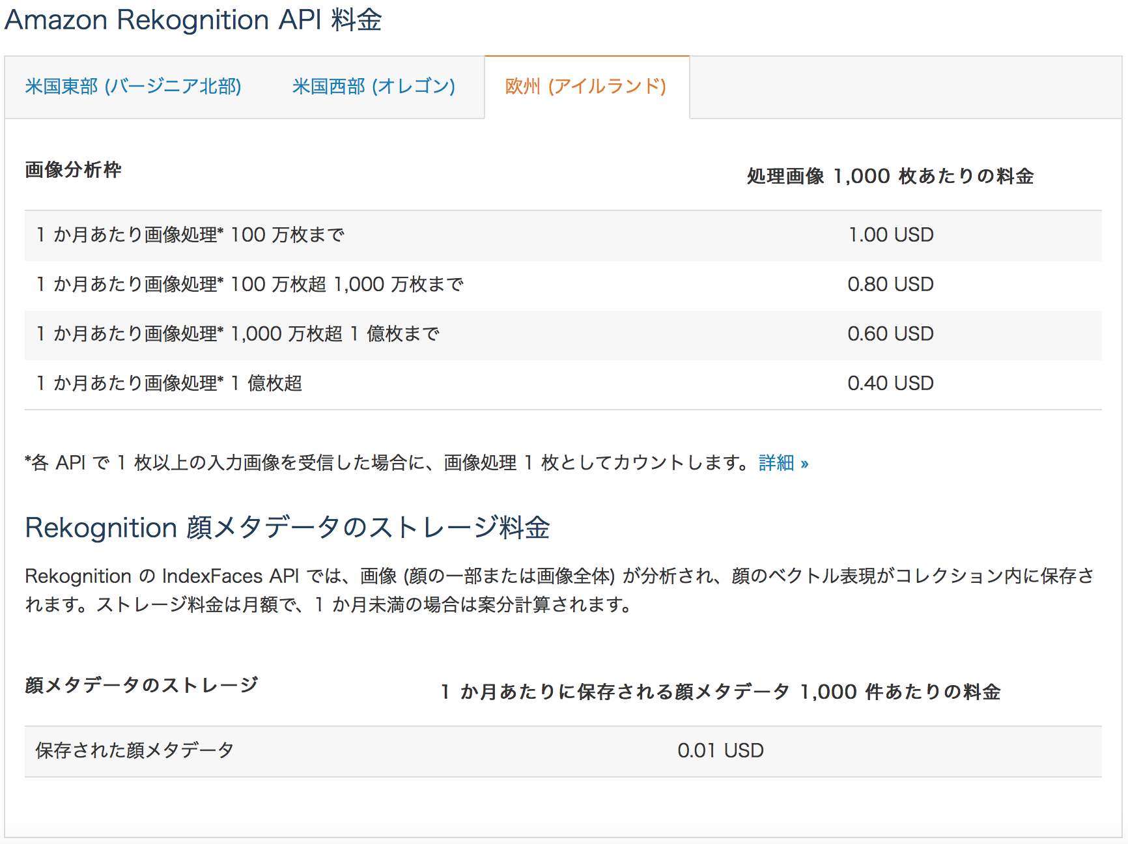
Task: Select the 0.40 USD price cell
Action: pyautogui.click(x=891, y=383)
